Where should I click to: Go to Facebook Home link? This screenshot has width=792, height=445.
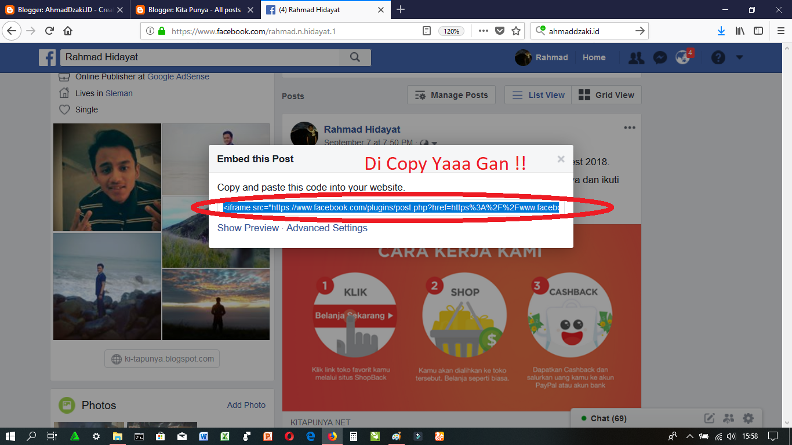tap(594, 57)
